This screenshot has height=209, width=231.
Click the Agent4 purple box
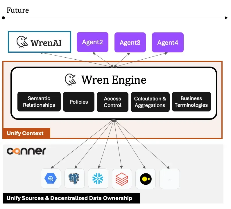coord(168,43)
